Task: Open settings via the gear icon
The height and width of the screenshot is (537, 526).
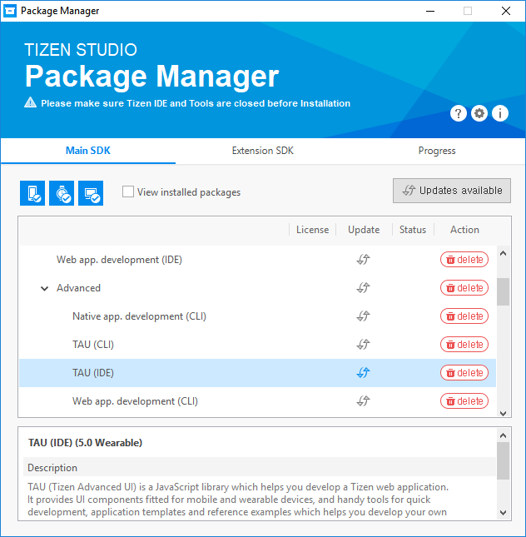Action: (479, 114)
